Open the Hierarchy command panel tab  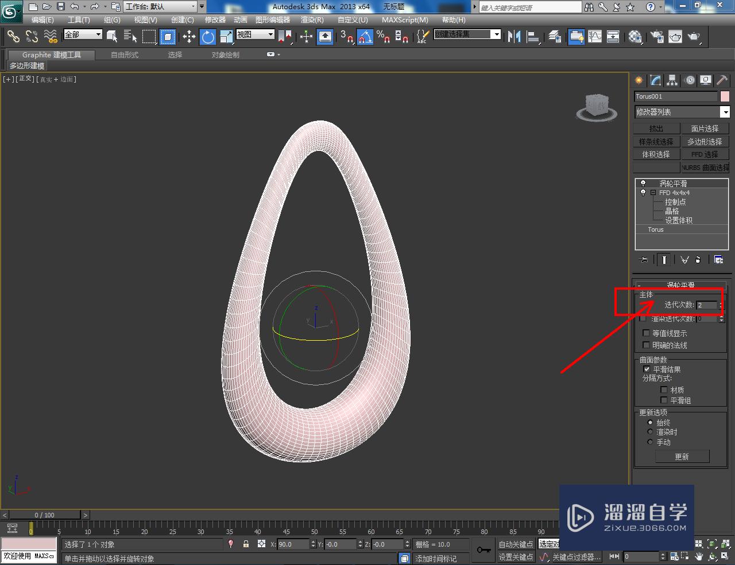click(x=672, y=80)
